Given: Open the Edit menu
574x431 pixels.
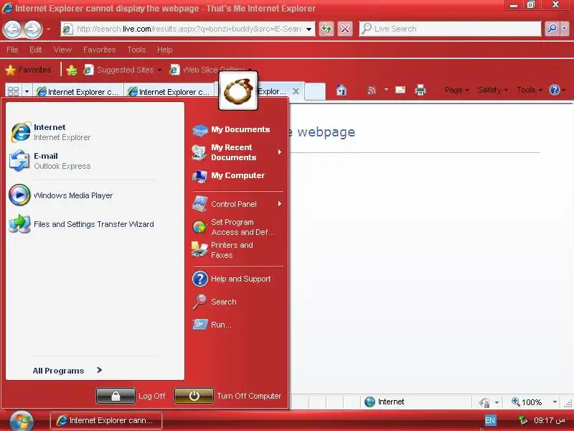Looking at the screenshot, I should pos(35,50).
